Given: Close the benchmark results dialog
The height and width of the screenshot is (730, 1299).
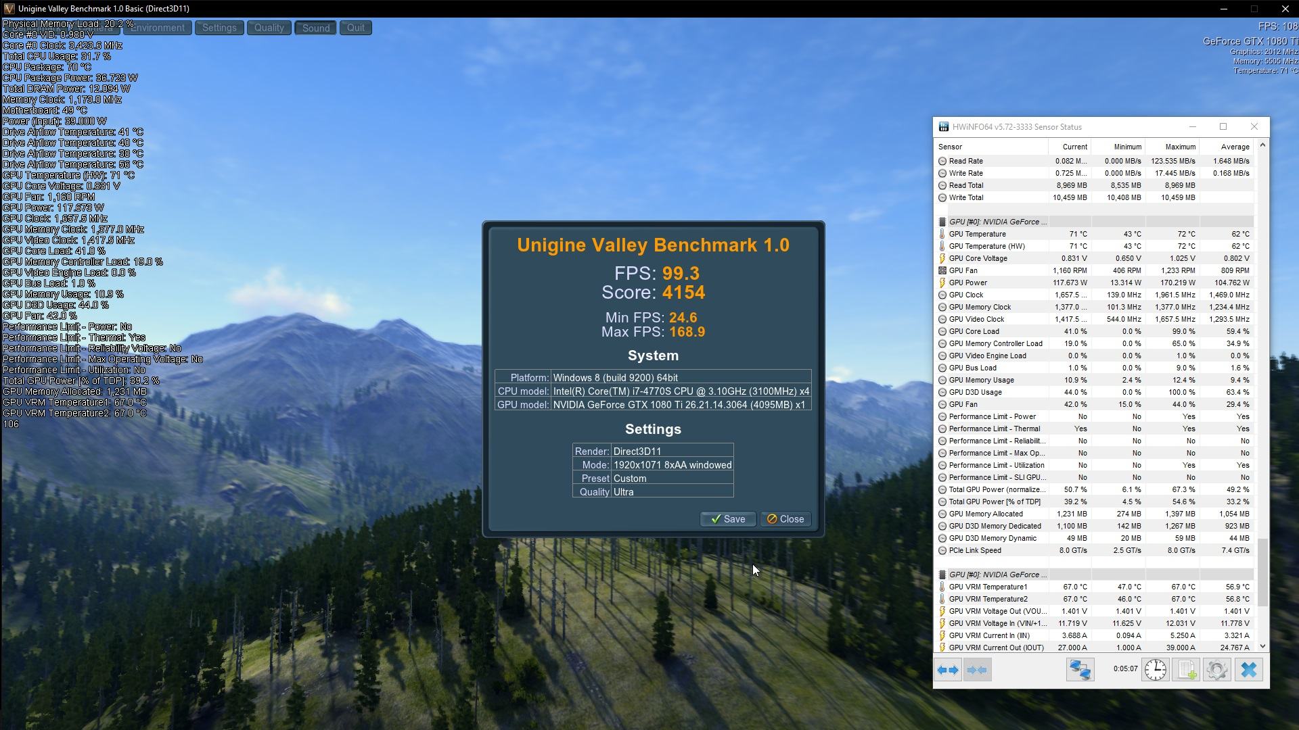Looking at the screenshot, I should pyautogui.click(x=785, y=519).
